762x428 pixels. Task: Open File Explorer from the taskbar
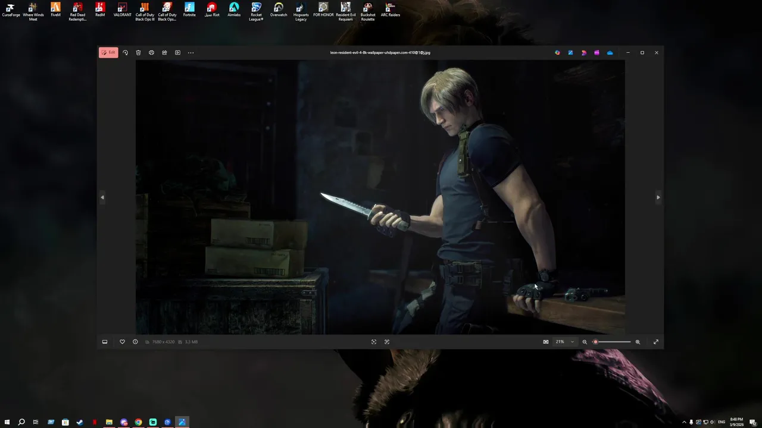[x=109, y=422]
